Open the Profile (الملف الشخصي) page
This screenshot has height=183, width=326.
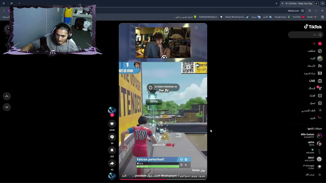[312, 111]
